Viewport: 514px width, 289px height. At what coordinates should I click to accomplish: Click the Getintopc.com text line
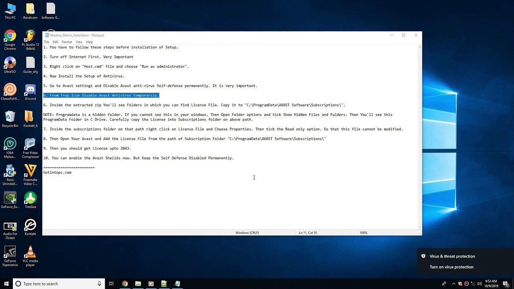click(57, 173)
